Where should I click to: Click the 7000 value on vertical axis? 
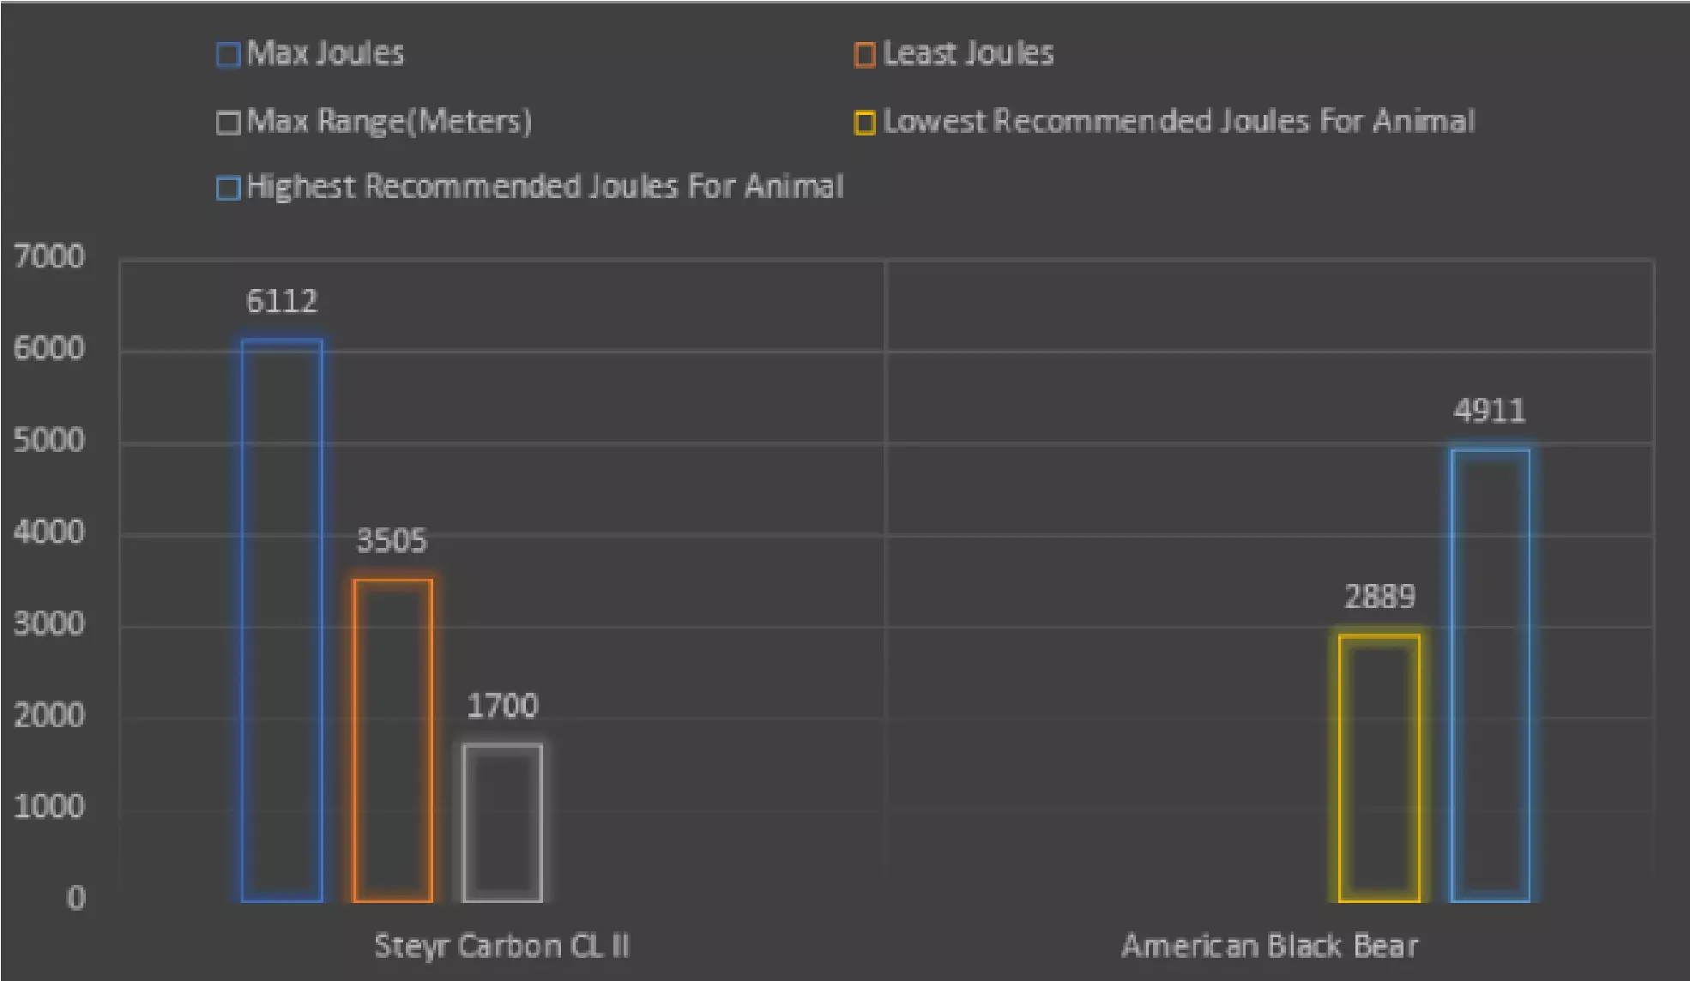[50, 256]
